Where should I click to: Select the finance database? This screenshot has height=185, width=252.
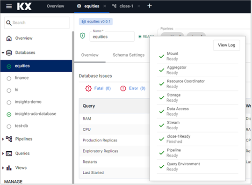[x=22, y=78]
